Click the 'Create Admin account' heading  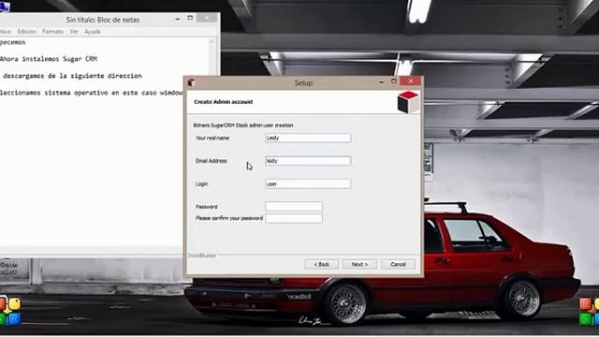pyautogui.click(x=224, y=102)
